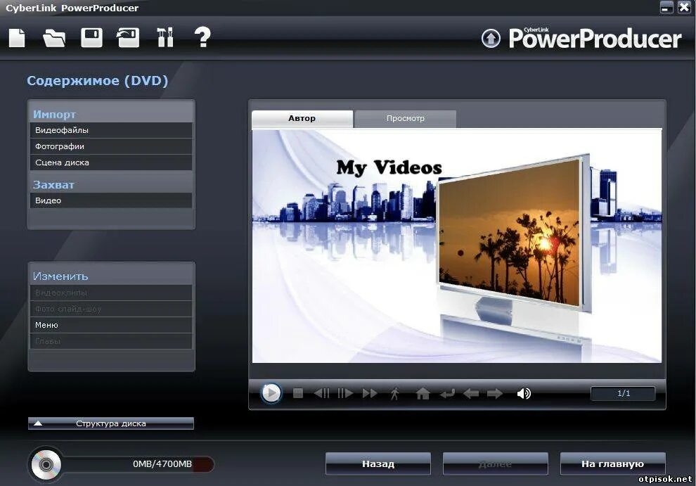Image resolution: width=696 pixels, height=486 pixels.
Task: Step forward one frame
Action: pos(345,393)
